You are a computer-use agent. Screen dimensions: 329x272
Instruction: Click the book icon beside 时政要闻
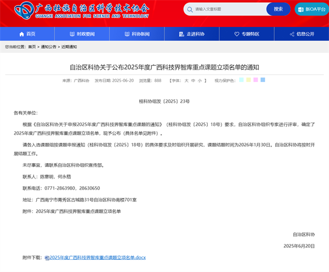click(72, 34)
